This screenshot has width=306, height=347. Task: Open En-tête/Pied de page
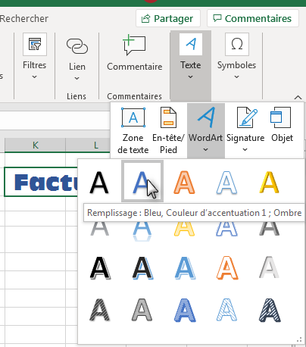[x=168, y=131]
